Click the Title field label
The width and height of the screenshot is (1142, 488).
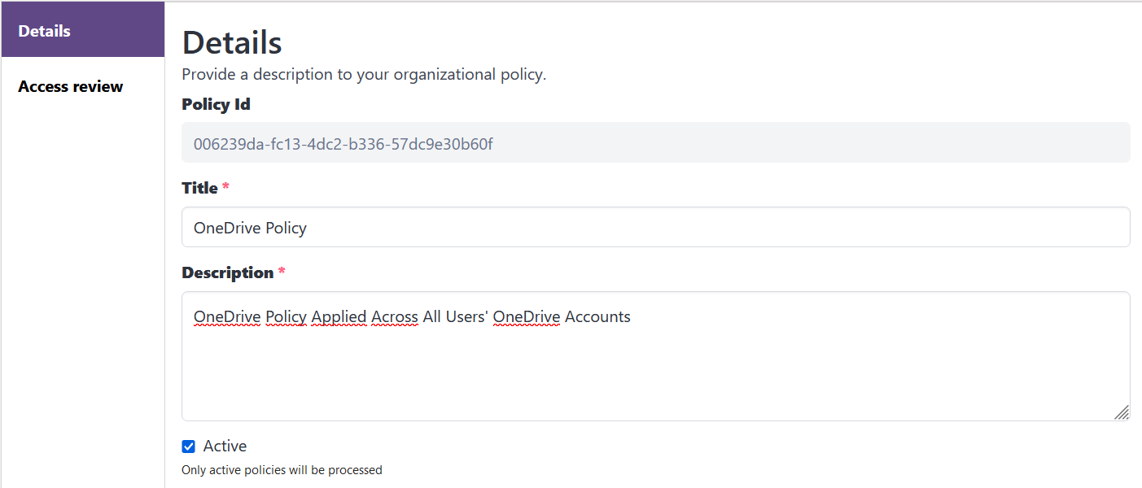pos(198,187)
